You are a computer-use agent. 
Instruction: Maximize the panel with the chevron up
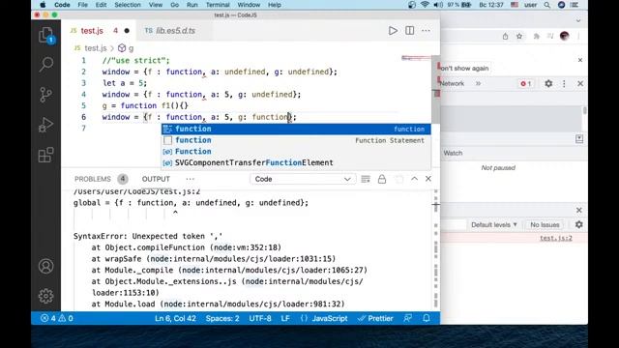click(414, 179)
